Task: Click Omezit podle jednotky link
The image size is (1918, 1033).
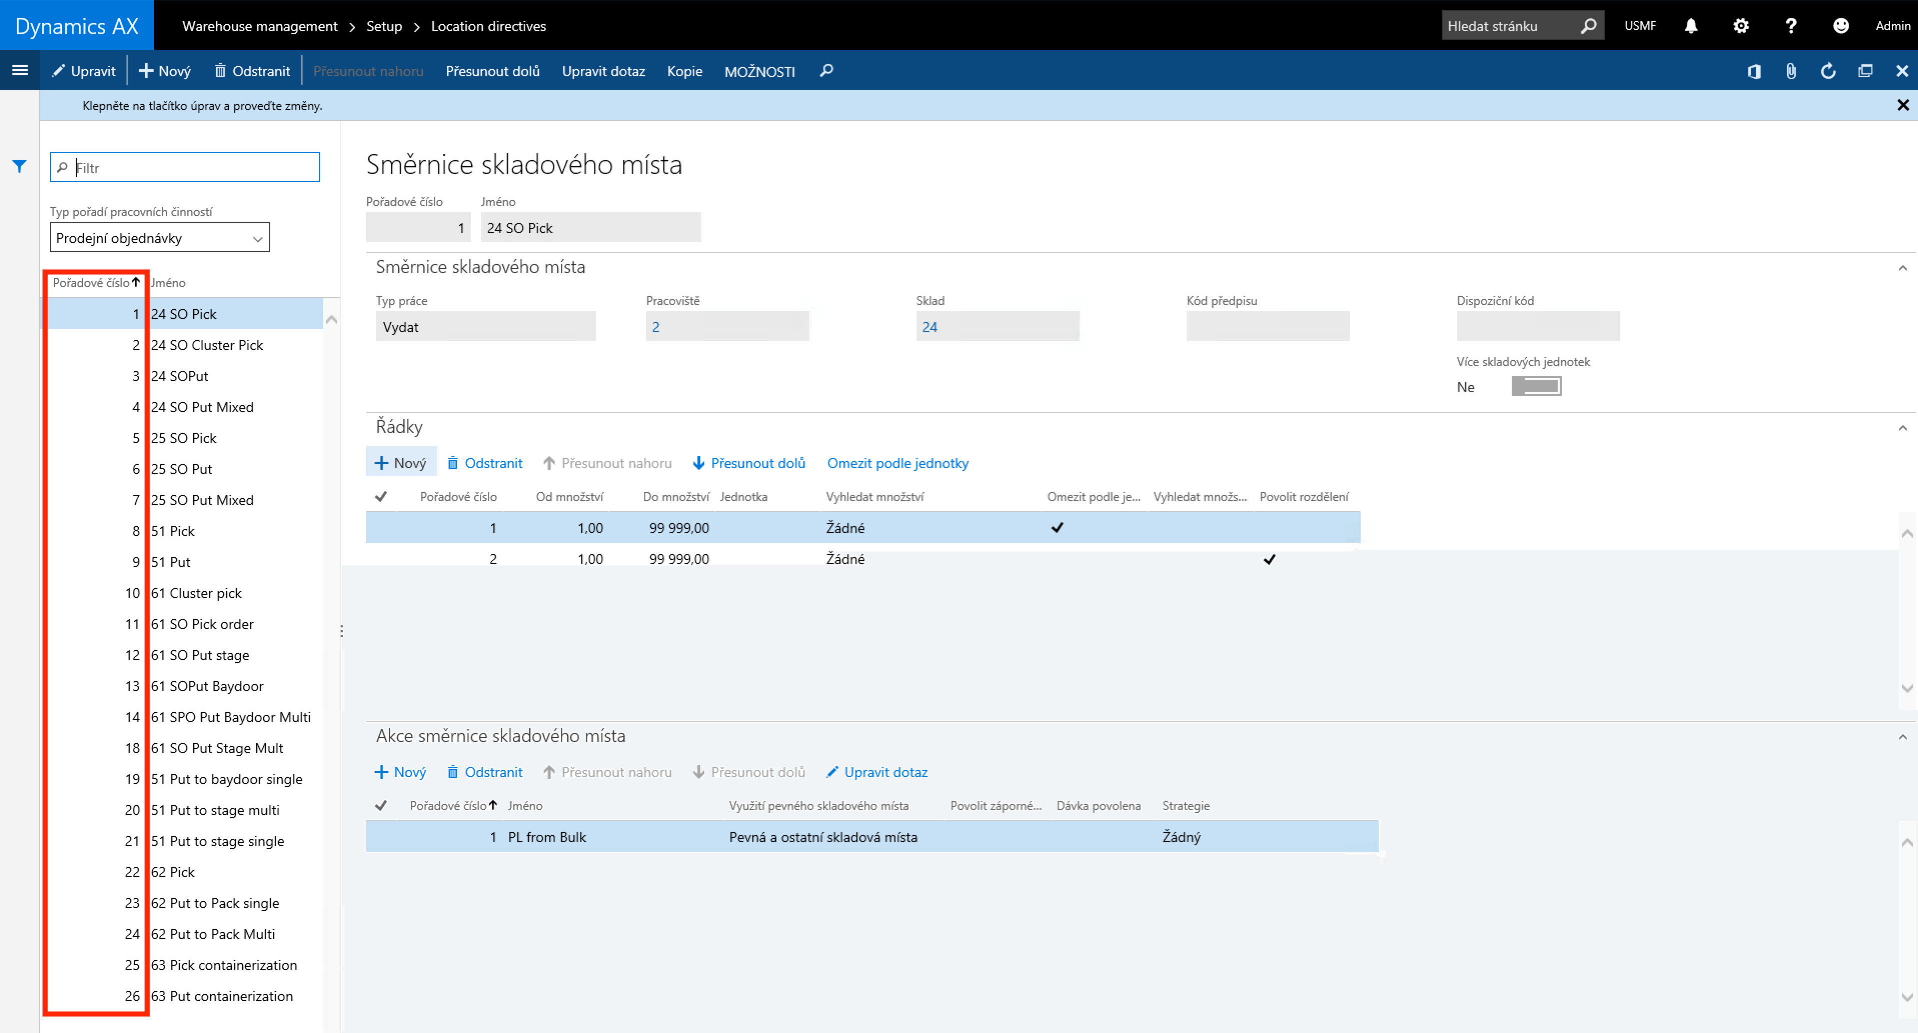Action: (897, 463)
